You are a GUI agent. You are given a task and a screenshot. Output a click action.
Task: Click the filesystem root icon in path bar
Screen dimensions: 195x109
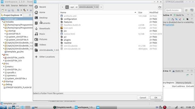(x=67, y=7)
